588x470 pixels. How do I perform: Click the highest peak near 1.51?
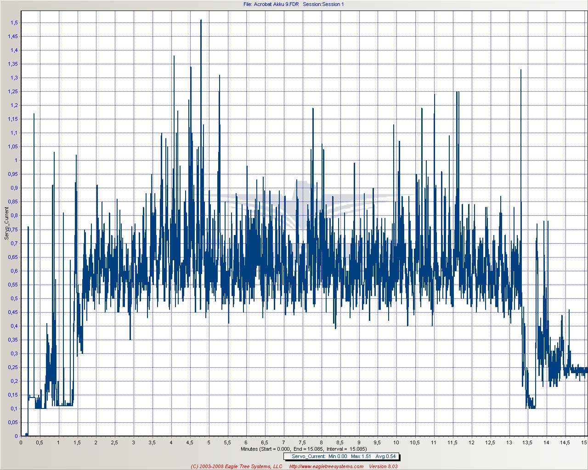[x=201, y=21]
